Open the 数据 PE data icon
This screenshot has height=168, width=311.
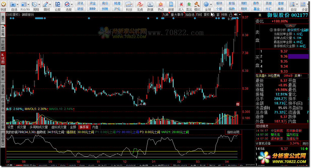tap(150, 4)
